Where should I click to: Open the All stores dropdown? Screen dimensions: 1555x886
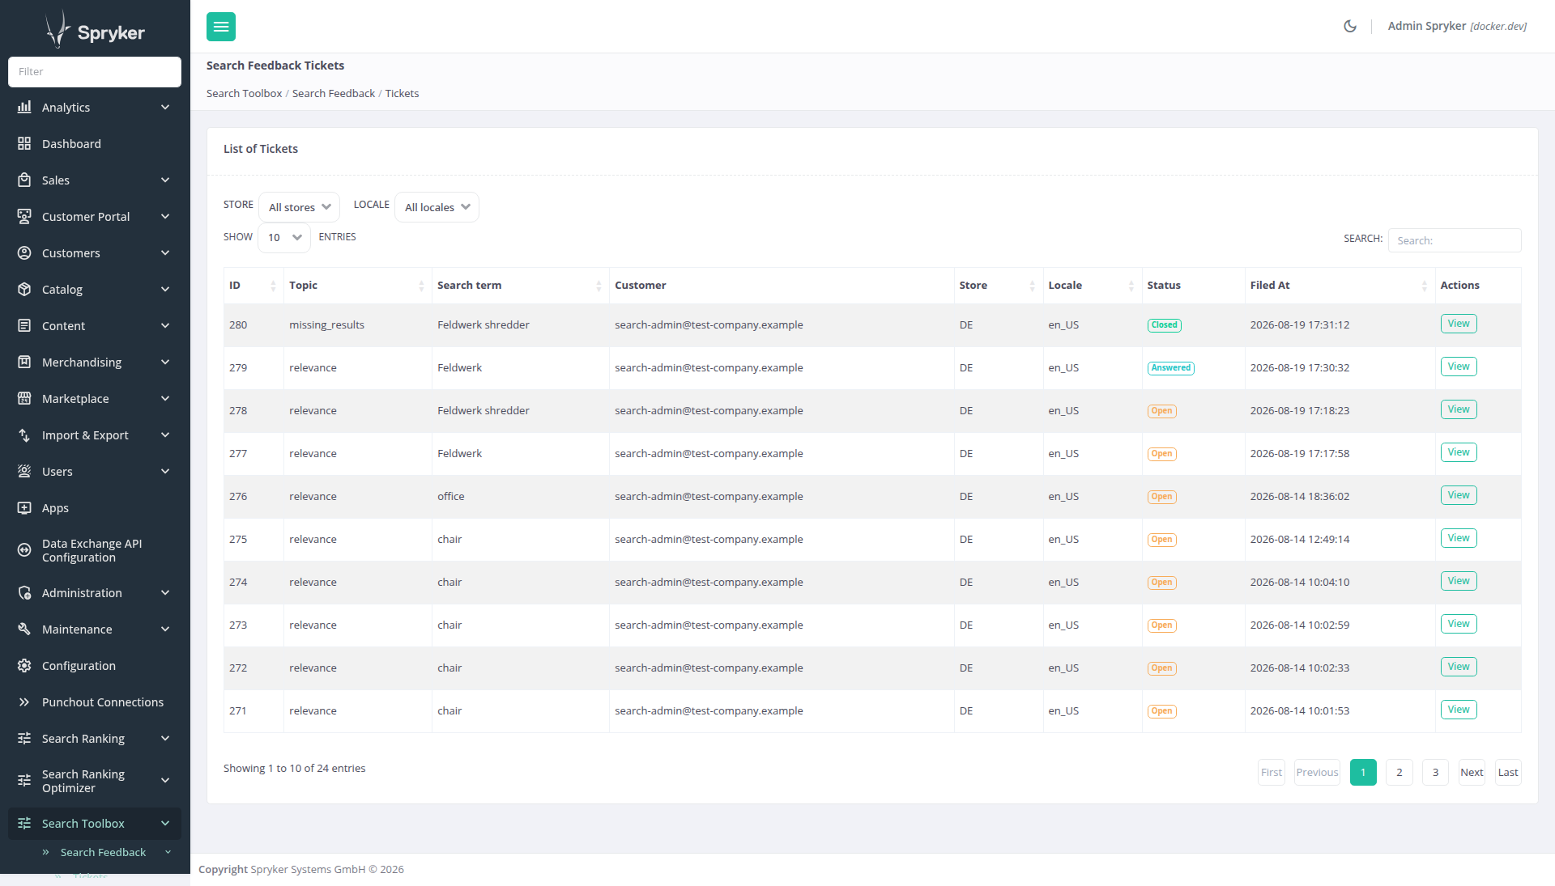click(299, 207)
